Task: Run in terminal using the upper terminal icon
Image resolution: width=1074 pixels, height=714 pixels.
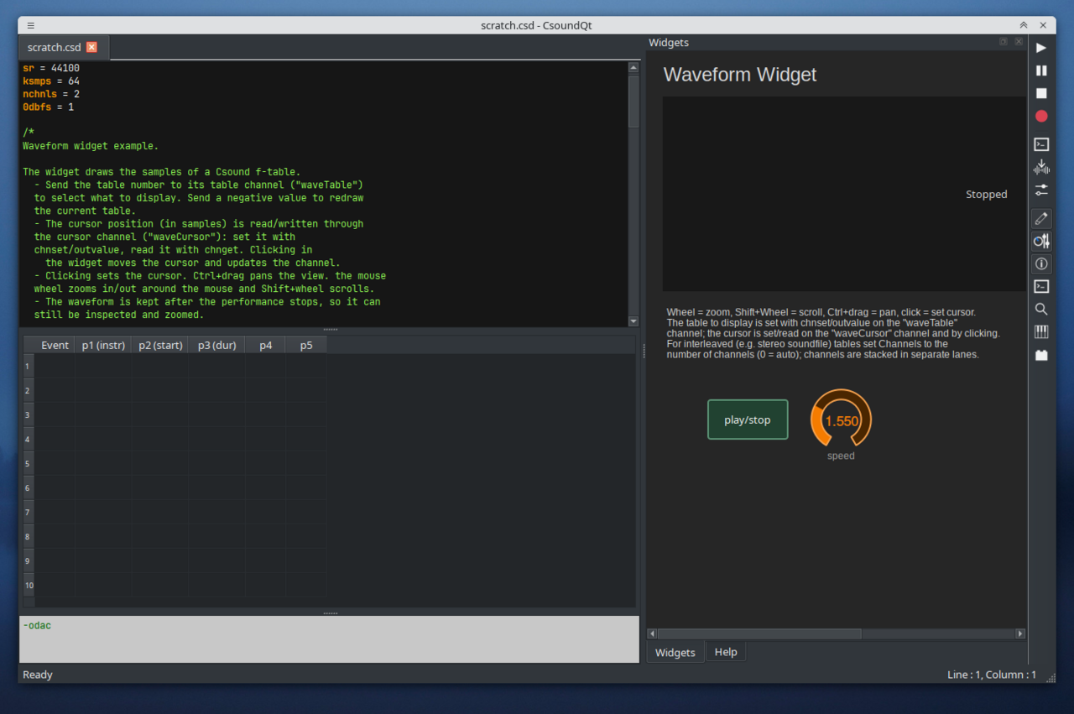Action: coord(1041,144)
